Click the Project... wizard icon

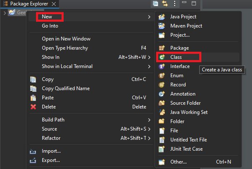(162, 35)
